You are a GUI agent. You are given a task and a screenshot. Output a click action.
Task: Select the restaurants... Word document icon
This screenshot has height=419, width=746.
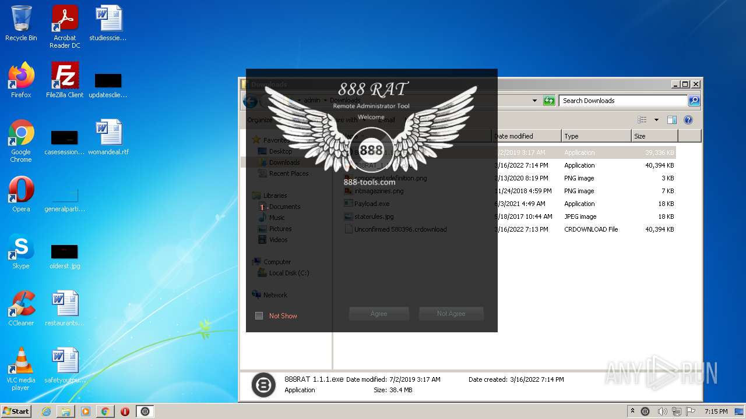click(x=65, y=308)
